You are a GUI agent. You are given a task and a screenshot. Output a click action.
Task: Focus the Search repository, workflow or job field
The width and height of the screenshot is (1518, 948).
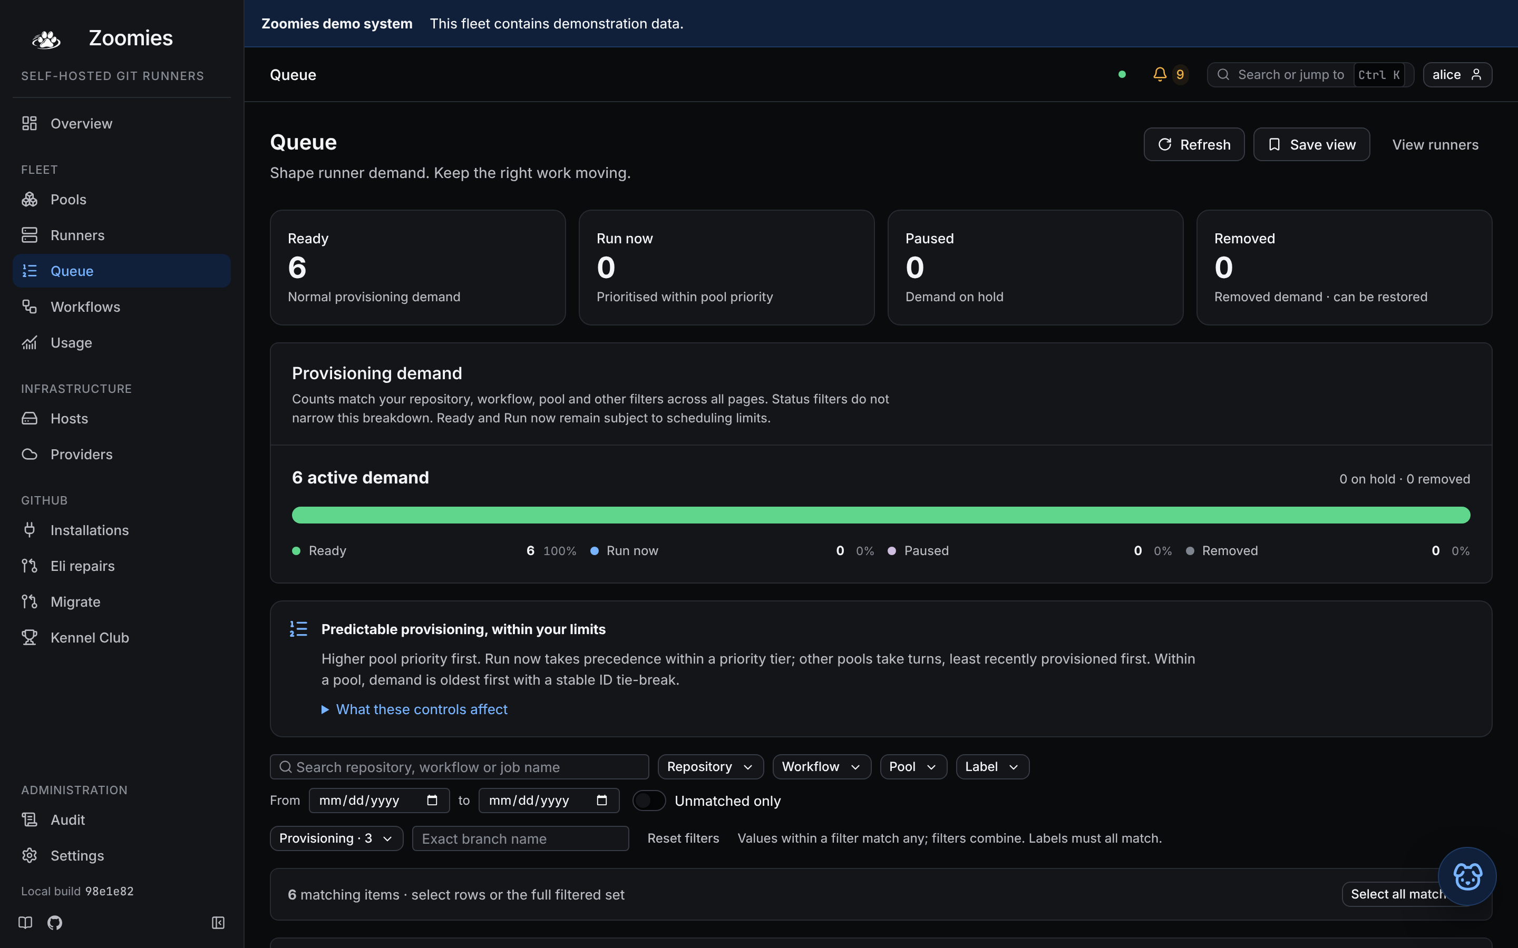459,767
